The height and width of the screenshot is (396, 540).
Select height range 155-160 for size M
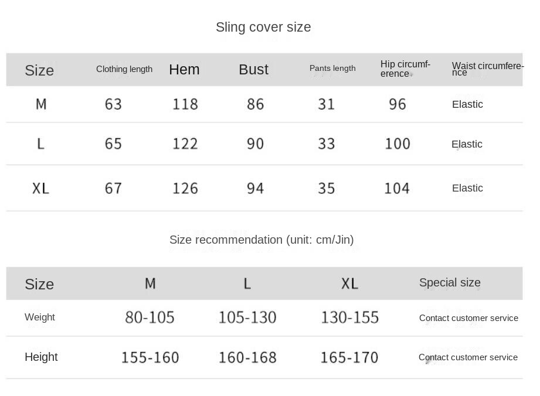click(x=150, y=357)
